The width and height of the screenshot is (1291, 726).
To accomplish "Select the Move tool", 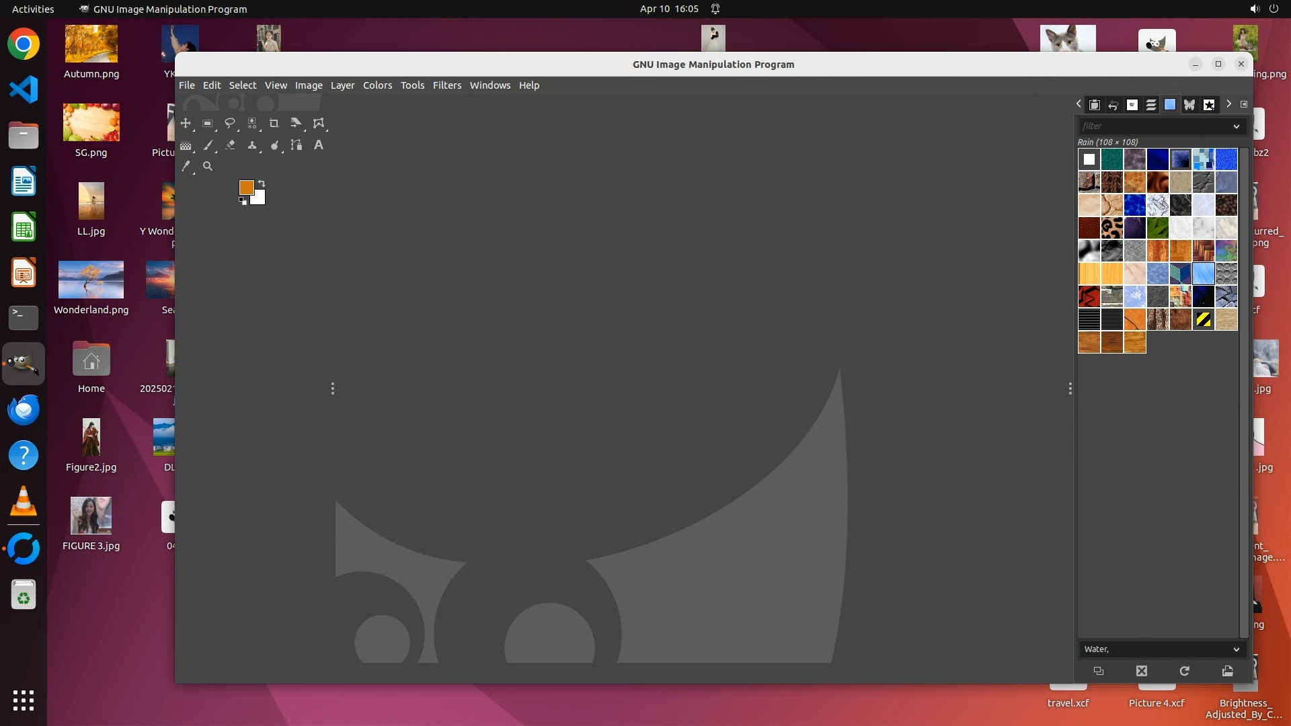I will (x=186, y=124).
